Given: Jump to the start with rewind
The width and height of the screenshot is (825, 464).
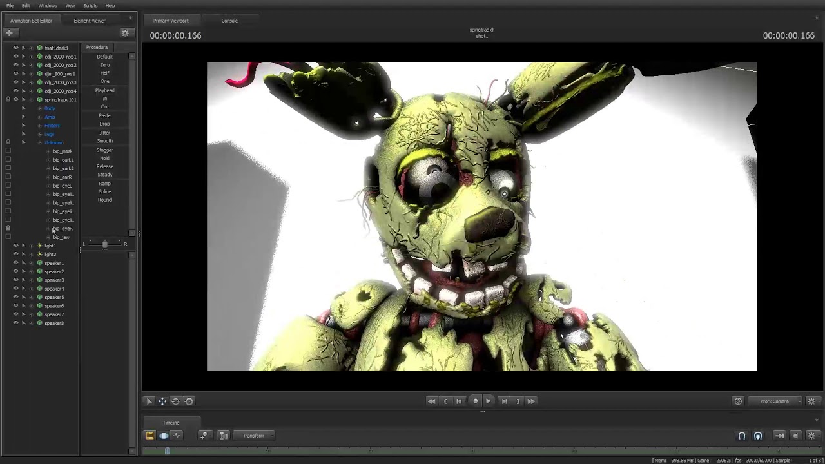Looking at the screenshot, I should click(x=431, y=401).
